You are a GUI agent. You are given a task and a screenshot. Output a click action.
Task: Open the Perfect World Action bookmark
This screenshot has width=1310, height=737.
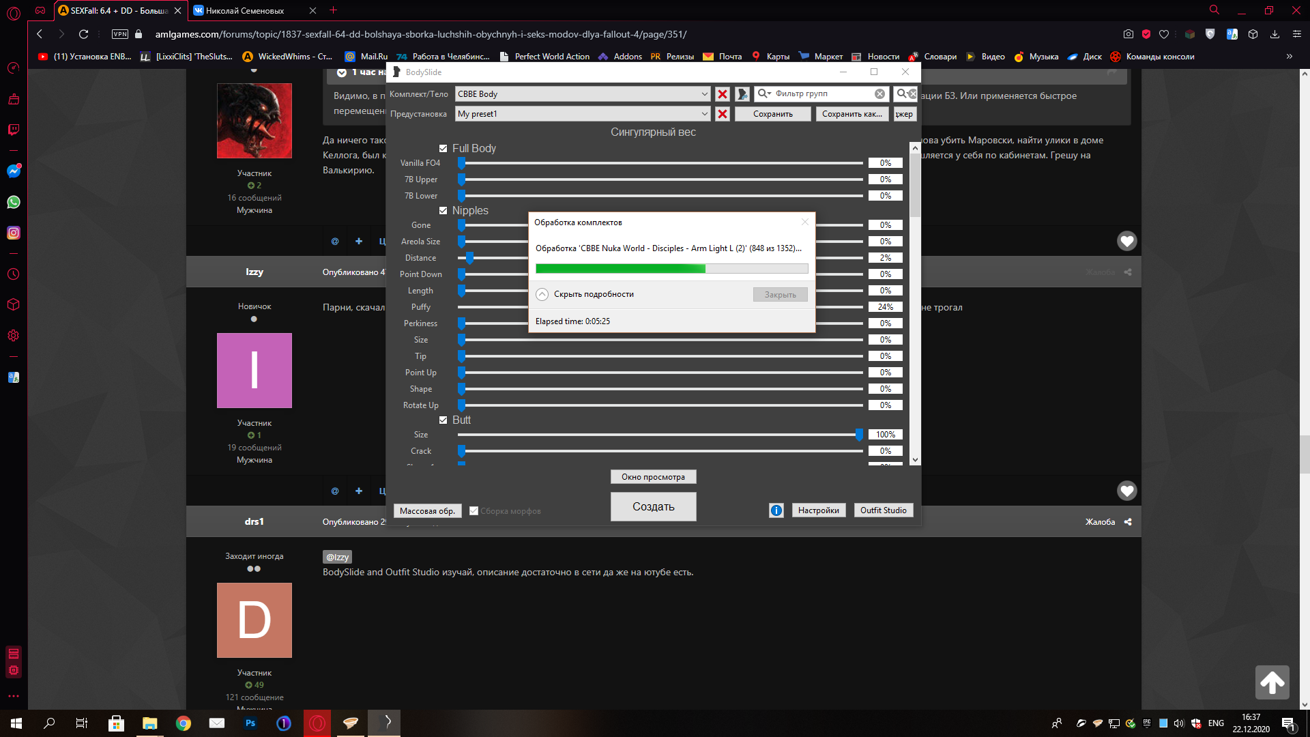click(551, 57)
